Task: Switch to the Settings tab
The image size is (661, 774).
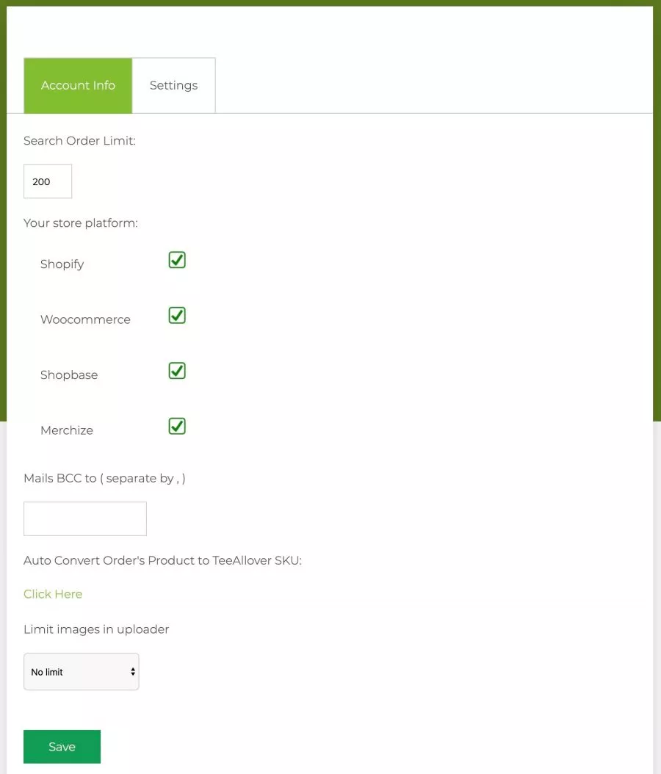Action: coord(173,86)
